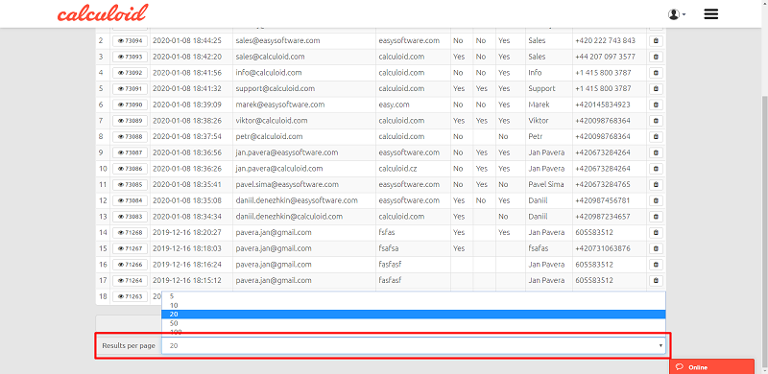Click the name cell Pavel Sima
This screenshot has width=768, height=374.
(x=549, y=184)
